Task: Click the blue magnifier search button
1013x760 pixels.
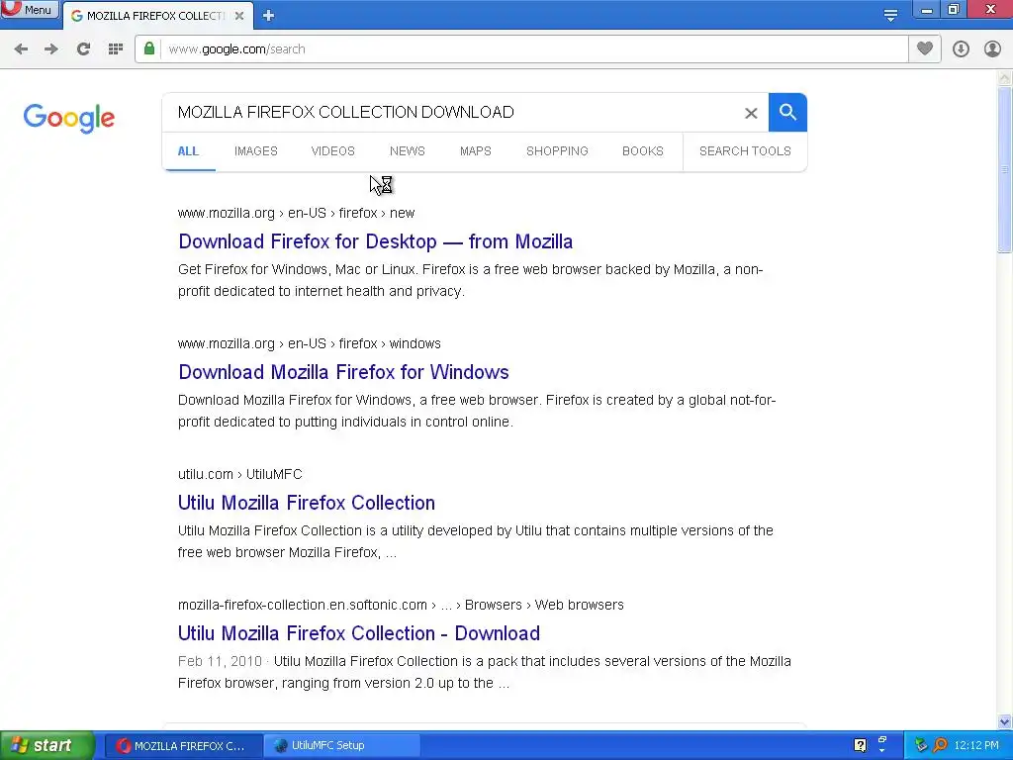Action: coord(787,113)
